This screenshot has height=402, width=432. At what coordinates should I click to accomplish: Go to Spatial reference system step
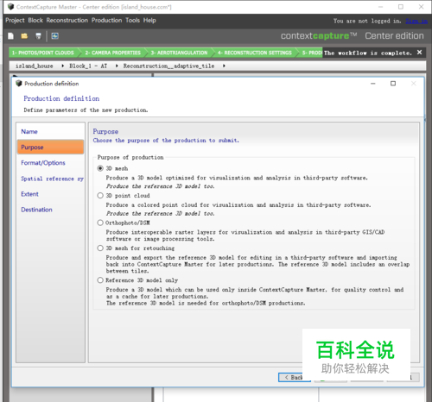(50, 179)
